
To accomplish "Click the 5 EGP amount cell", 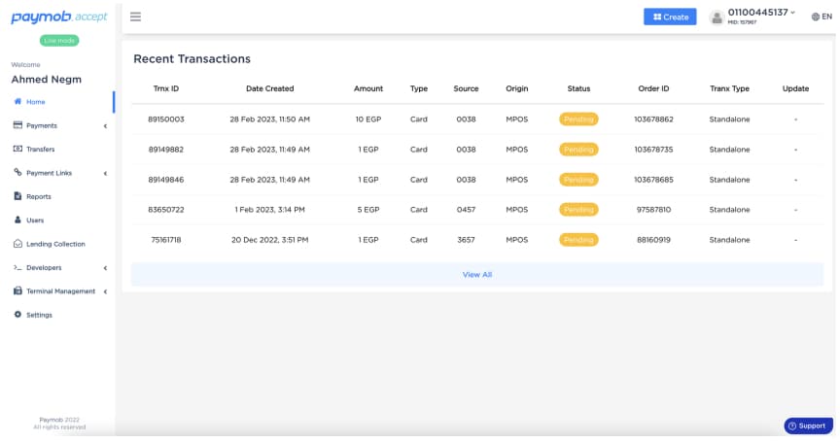I will (368, 209).
